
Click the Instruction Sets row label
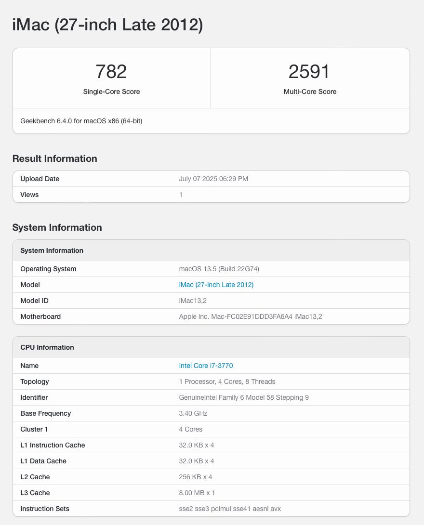[45, 509]
